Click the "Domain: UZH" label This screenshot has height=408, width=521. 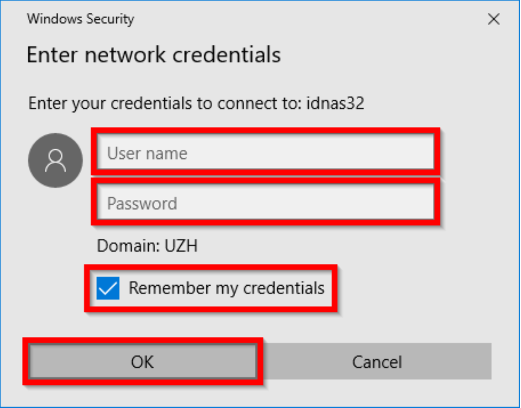(x=147, y=246)
